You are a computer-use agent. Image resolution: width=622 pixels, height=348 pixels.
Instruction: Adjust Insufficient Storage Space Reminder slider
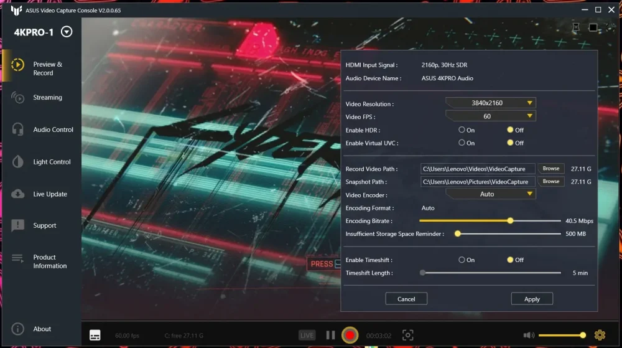458,233
